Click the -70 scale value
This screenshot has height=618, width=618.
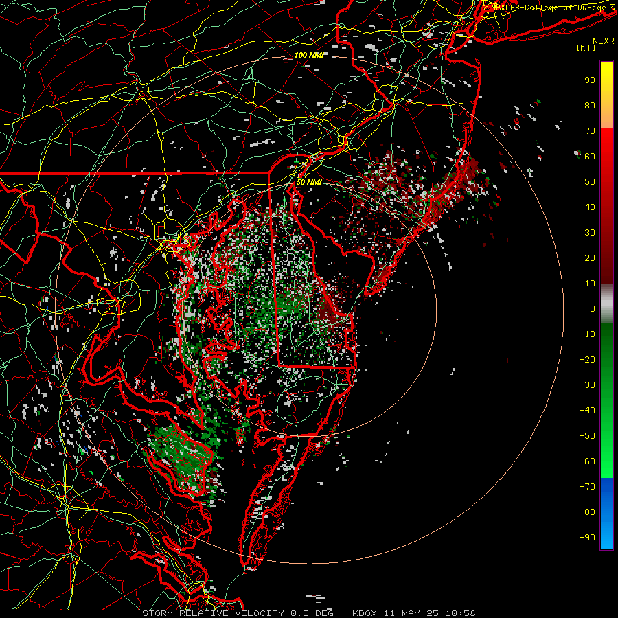[587, 487]
